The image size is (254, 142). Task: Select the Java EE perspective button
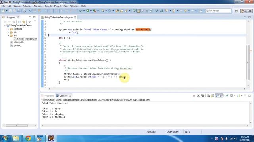tap(246, 11)
